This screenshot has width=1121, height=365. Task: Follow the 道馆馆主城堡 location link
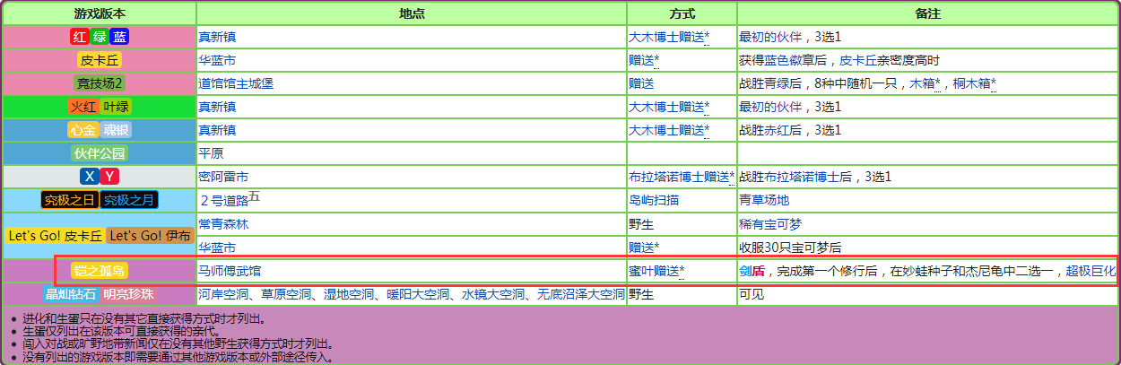point(236,83)
